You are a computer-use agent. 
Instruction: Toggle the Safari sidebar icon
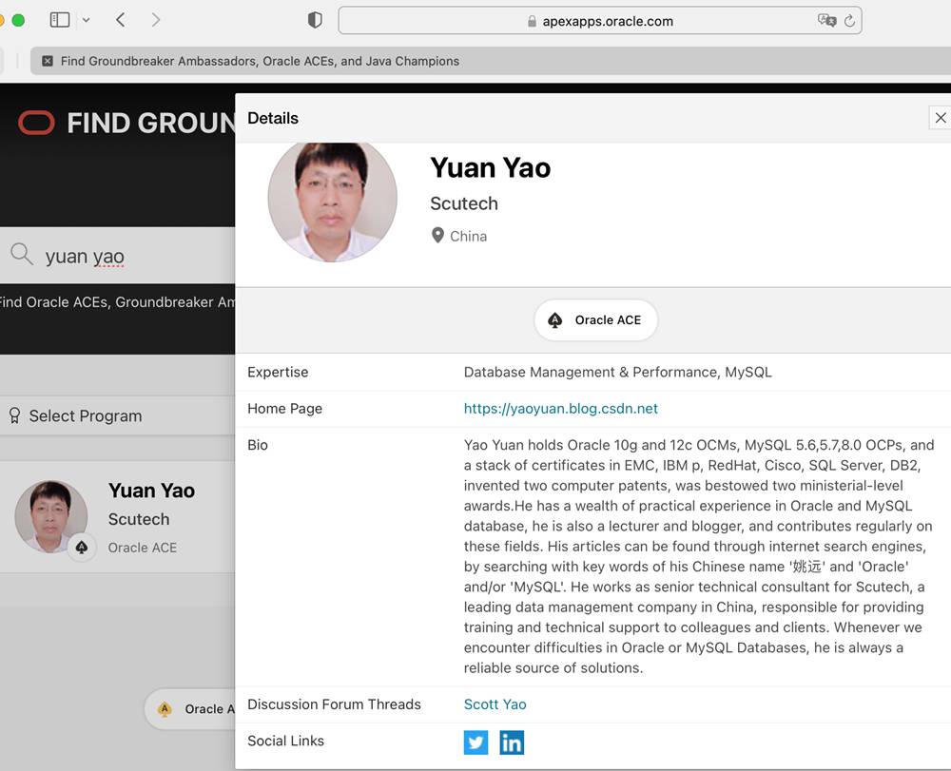coord(60,20)
